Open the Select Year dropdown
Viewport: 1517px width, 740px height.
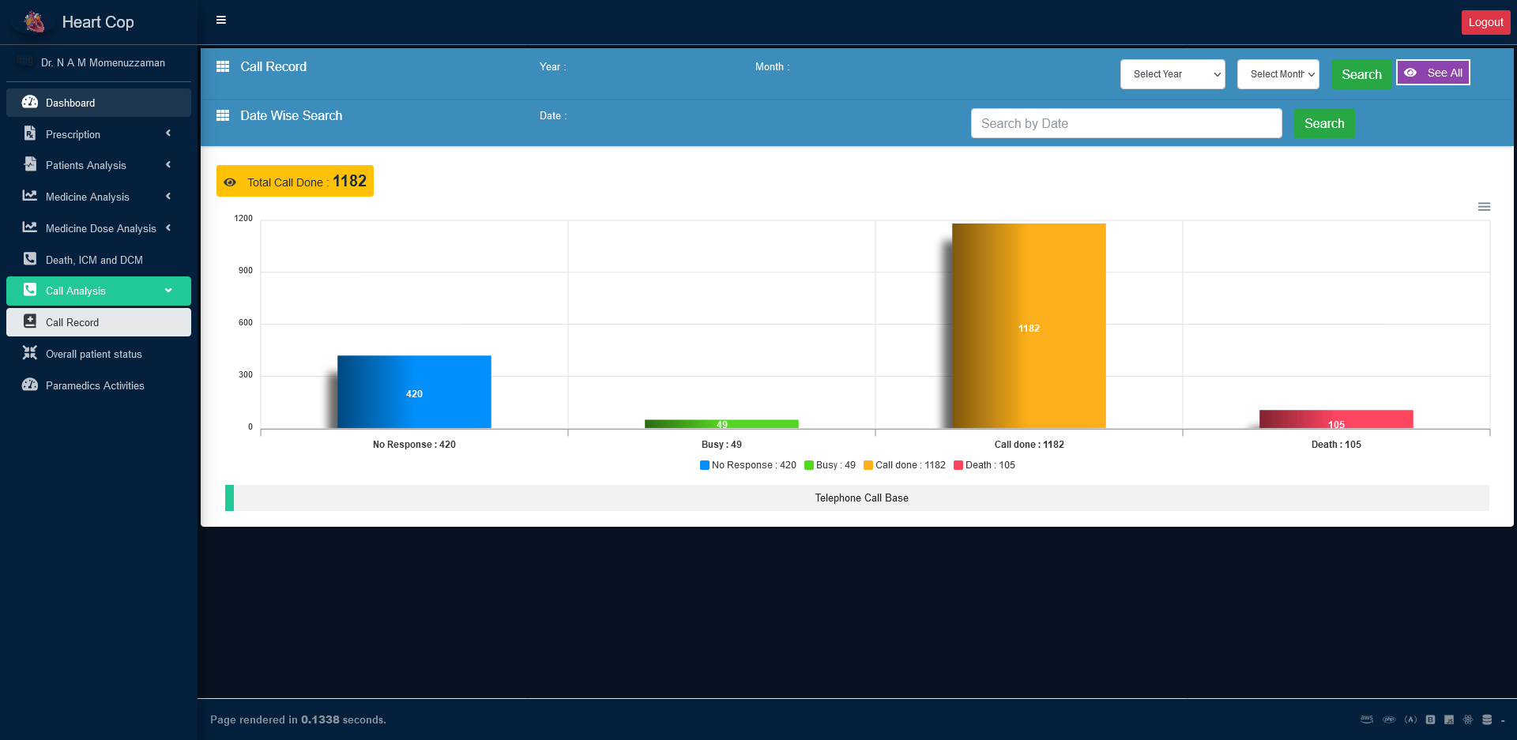[1173, 74]
